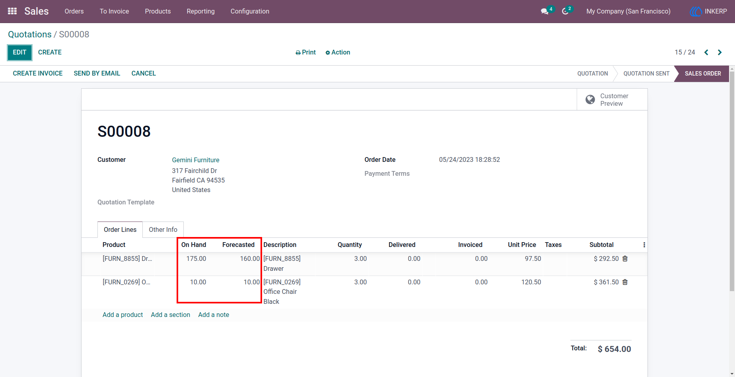The image size is (735, 377).
Task: Open the Action dropdown
Action: pyautogui.click(x=338, y=52)
